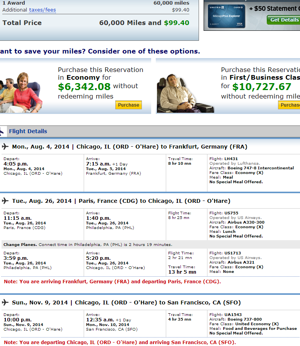The image size is (300, 346).
Task: Click the red Chicago/San Francisco note
Action: (120, 342)
